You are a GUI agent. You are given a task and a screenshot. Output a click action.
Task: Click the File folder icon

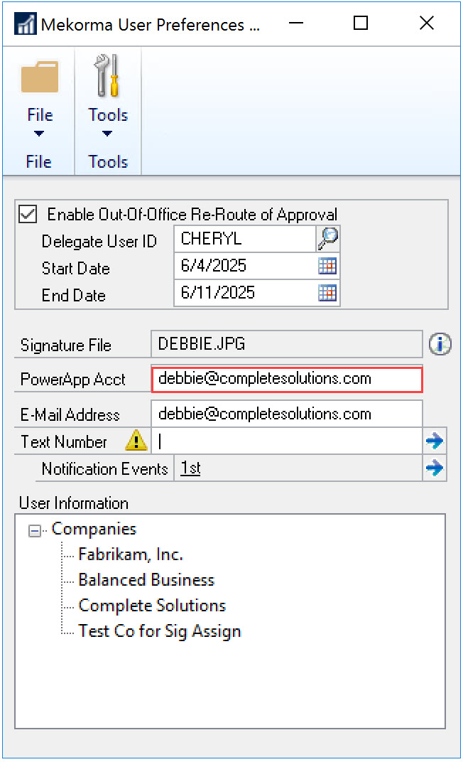click(40, 77)
